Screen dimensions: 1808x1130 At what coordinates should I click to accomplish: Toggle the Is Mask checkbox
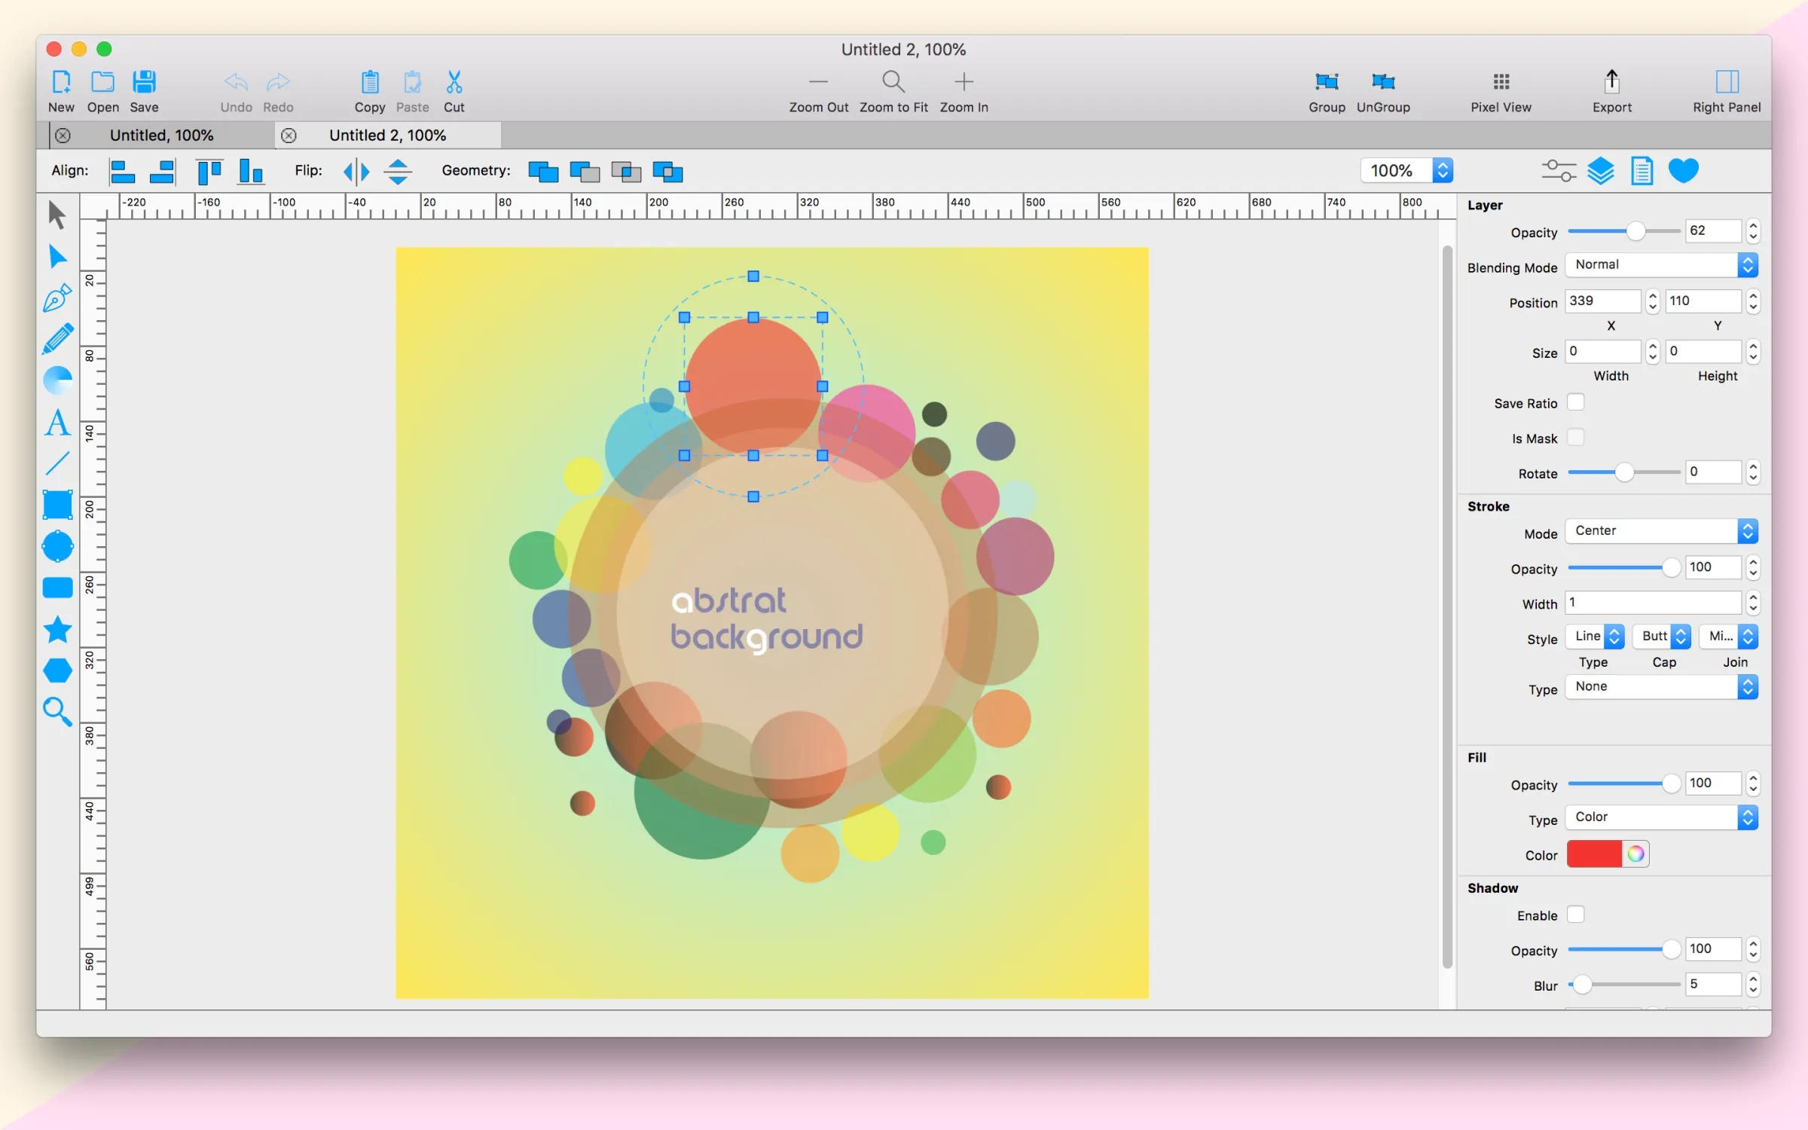tap(1575, 438)
